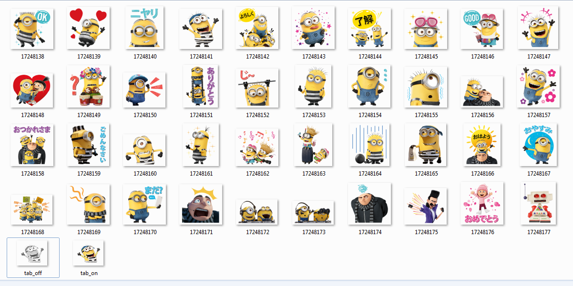
Task: Select the 17248152 weightlifting minion thumbnail
Action: 257,88
